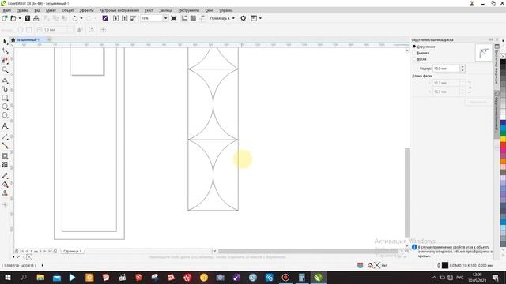The height and width of the screenshot is (284, 506).
Task: Open the zoom level dropdown
Action: tap(165, 18)
